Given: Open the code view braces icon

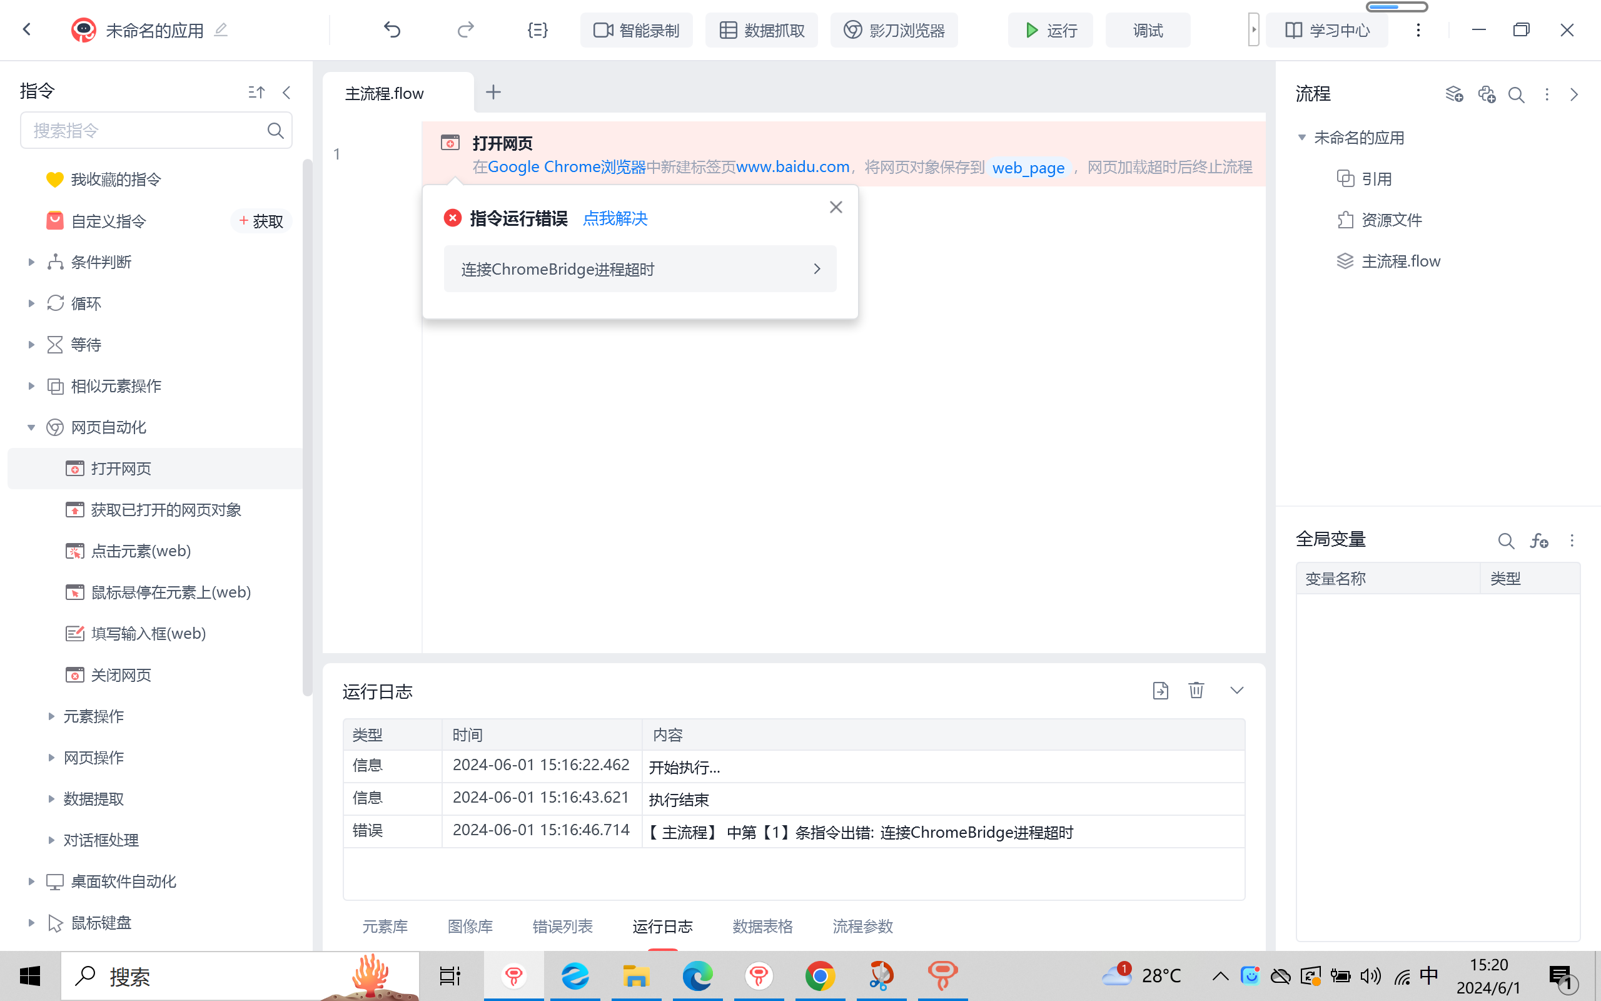Looking at the screenshot, I should [537, 30].
